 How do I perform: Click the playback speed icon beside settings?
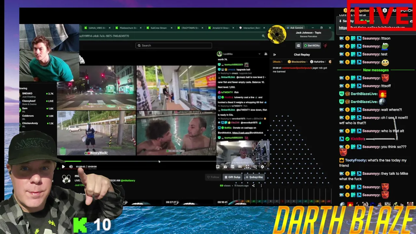click(x=255, y=167)
